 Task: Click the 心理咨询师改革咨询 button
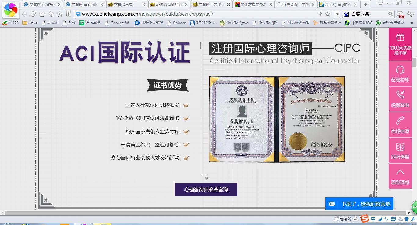[206, 190]
